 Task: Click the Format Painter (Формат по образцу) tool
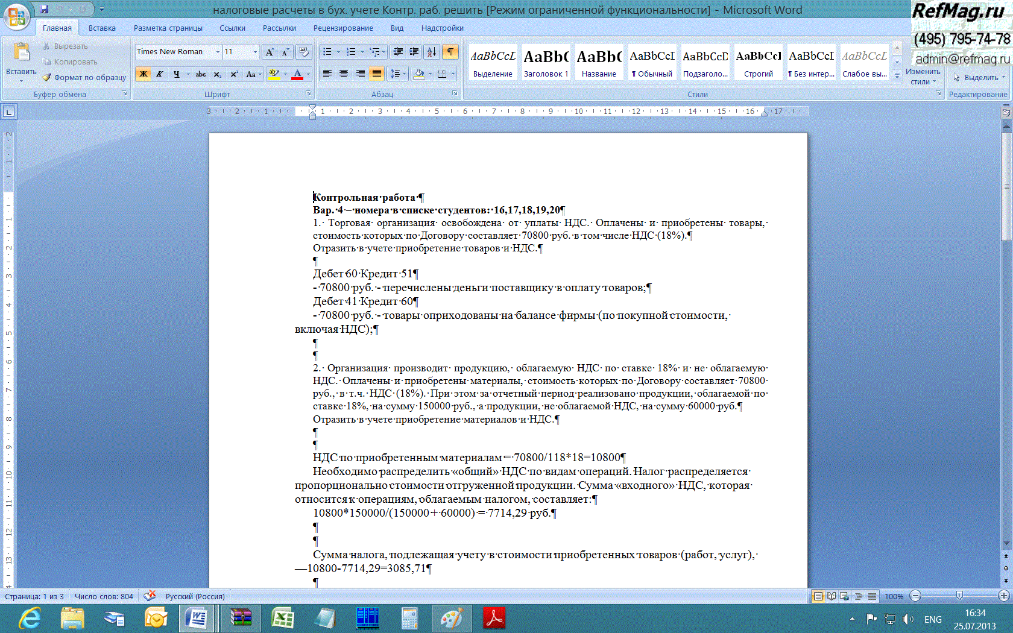84,78
